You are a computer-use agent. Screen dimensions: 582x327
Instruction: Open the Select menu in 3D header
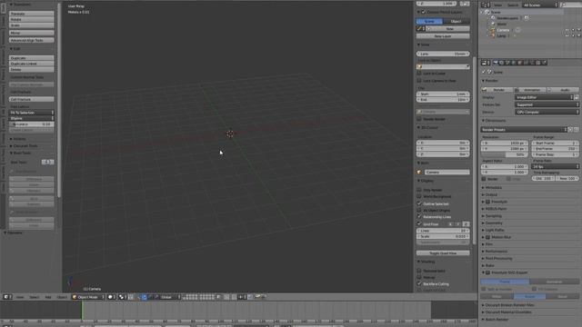[35, 297]
